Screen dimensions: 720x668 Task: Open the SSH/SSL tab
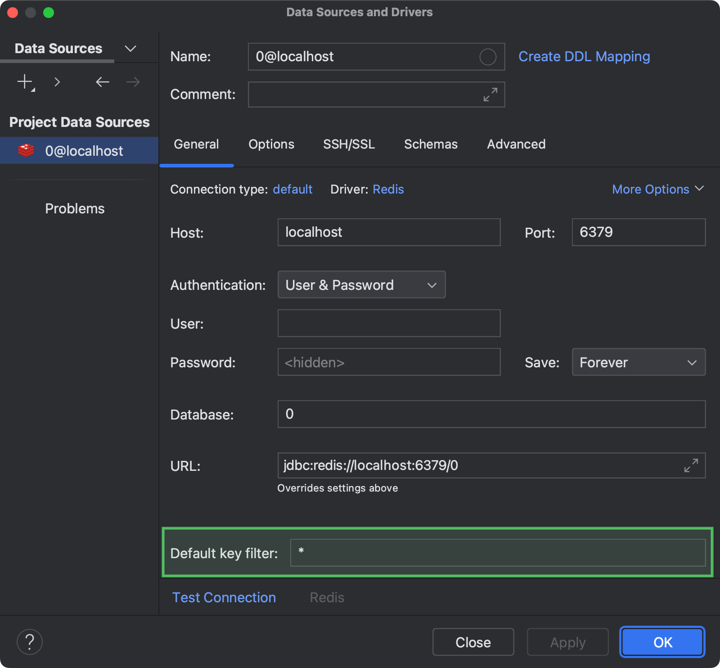pyautogui.click(x=349, y=144)
